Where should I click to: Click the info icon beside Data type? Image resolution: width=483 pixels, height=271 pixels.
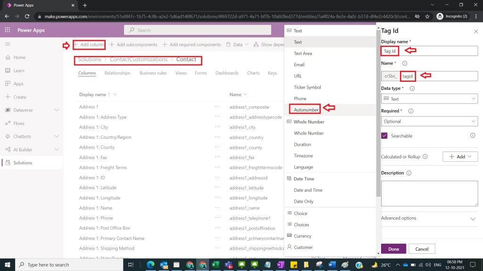pos(412,88)
